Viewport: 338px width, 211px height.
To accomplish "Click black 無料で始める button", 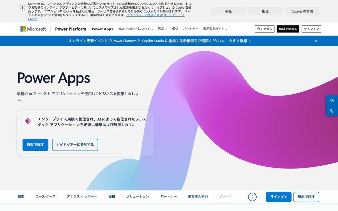I will click(288, 29).
